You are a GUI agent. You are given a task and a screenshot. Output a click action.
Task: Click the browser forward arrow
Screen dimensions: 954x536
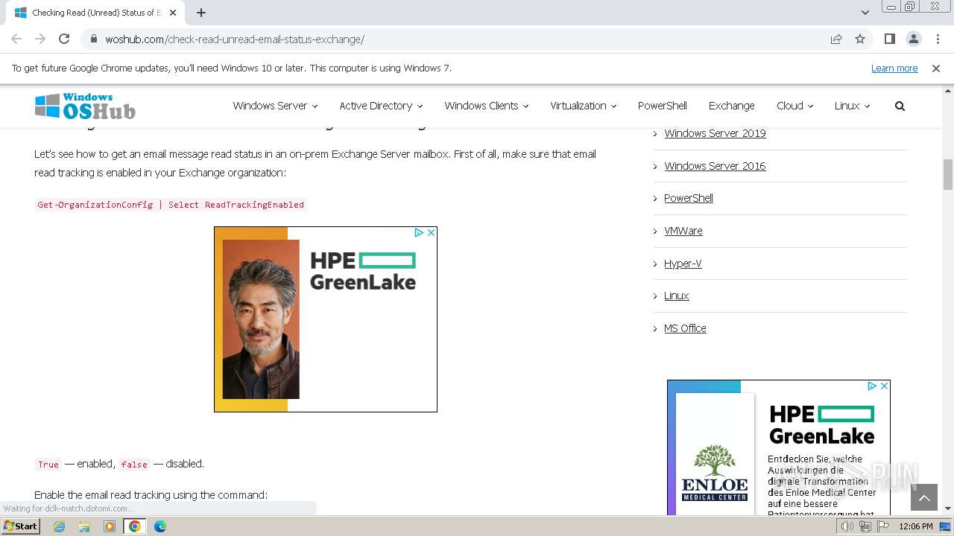(x=40, y=39)
